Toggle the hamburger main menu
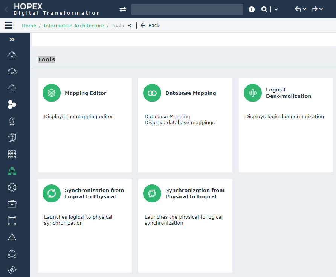336x277 pixels. [8, 26]
